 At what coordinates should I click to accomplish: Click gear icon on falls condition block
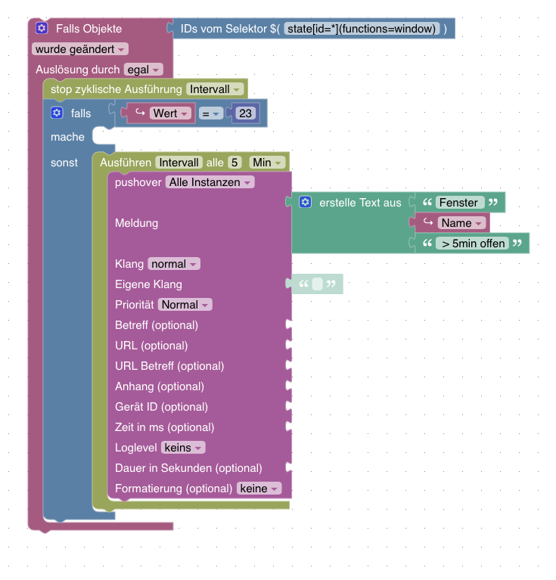(x=57, y=113)
